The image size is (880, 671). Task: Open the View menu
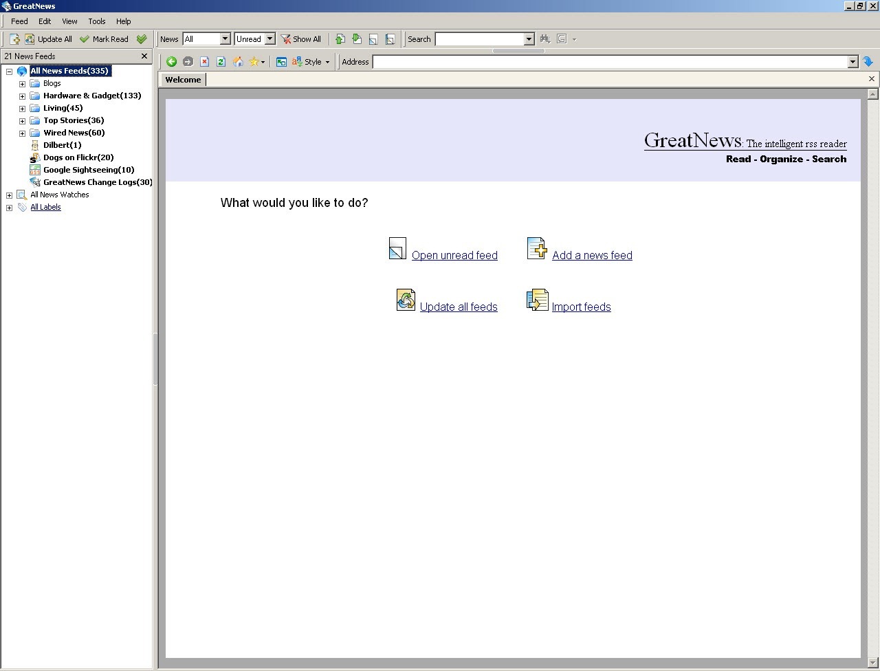click(x=69, y=21)
